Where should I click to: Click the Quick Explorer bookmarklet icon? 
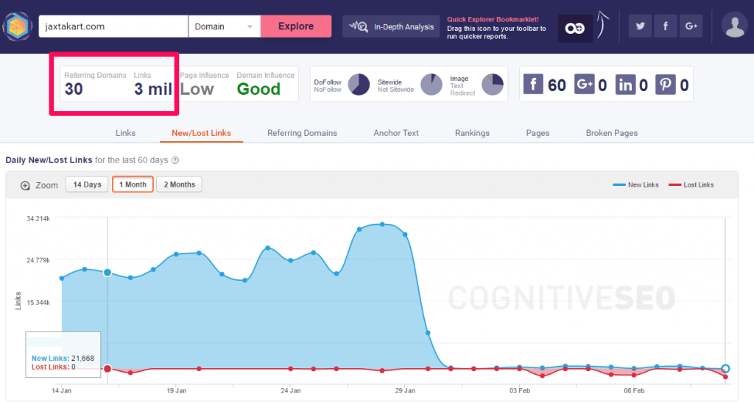click(575, 29)
